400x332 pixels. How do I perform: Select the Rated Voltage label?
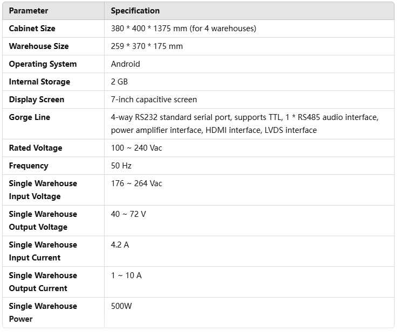click(36, 148)
